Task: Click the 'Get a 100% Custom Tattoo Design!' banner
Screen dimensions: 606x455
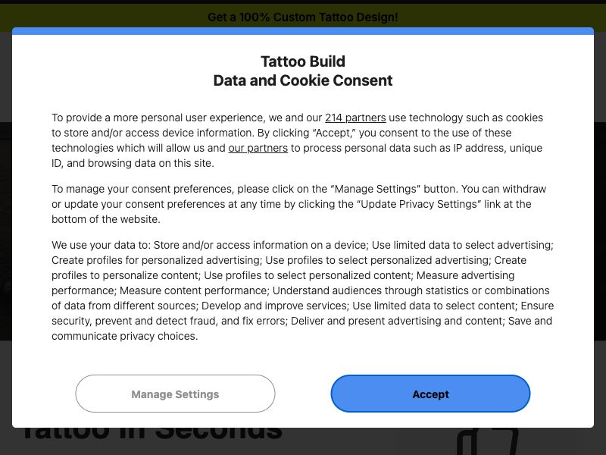Action: click(302, 17)
